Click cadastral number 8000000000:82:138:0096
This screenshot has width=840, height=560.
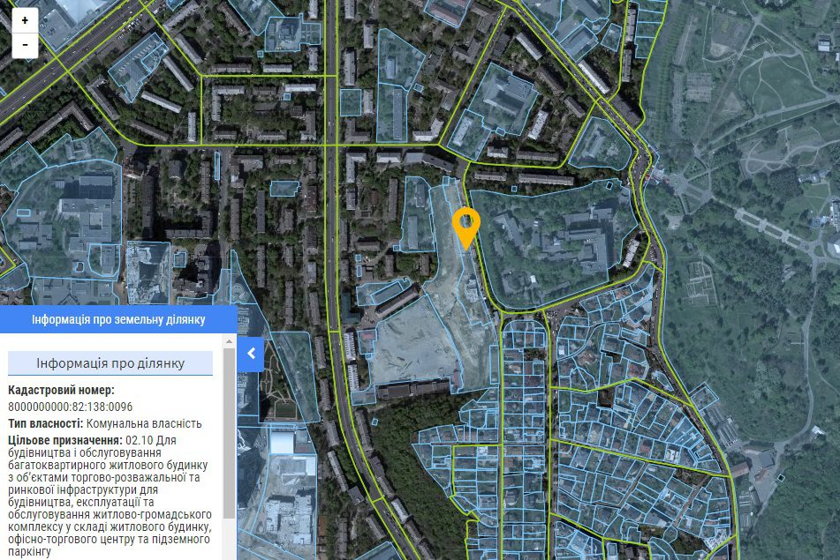pyautogui.click(x=71, y=407)
